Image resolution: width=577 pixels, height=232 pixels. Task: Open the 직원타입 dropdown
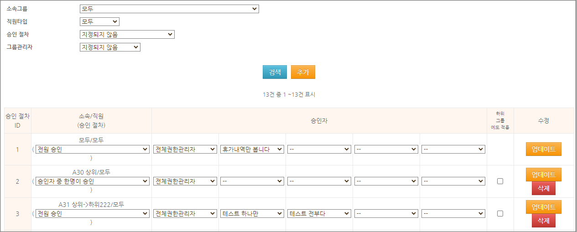[99, 21]
